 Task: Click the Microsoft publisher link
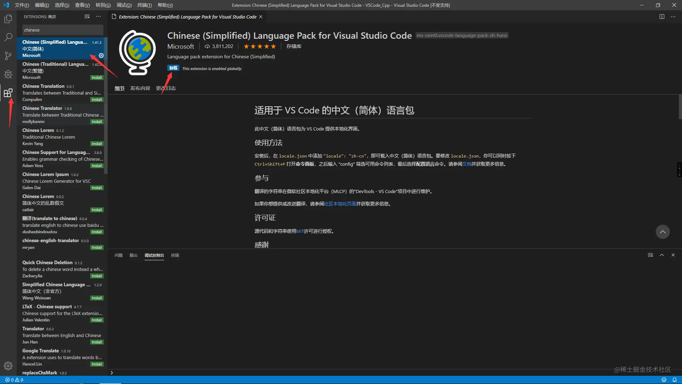181,46
